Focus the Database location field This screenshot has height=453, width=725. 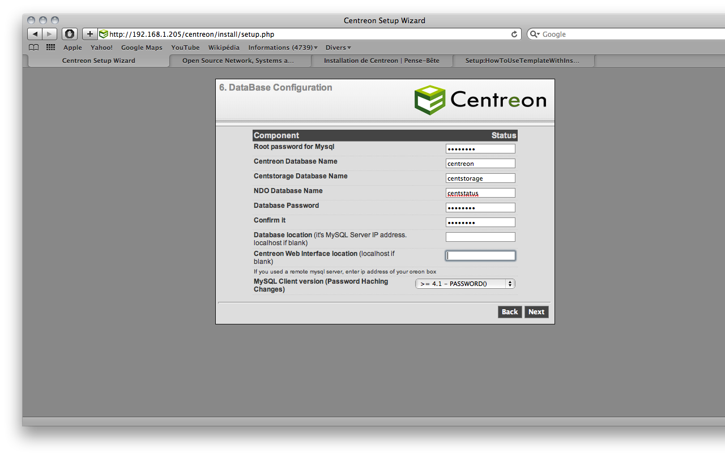(480, 237)
